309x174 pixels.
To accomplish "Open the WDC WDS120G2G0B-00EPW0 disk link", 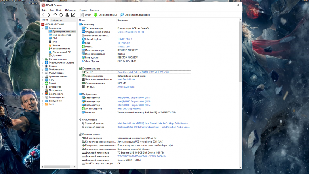I will click(x=142, y=156).
